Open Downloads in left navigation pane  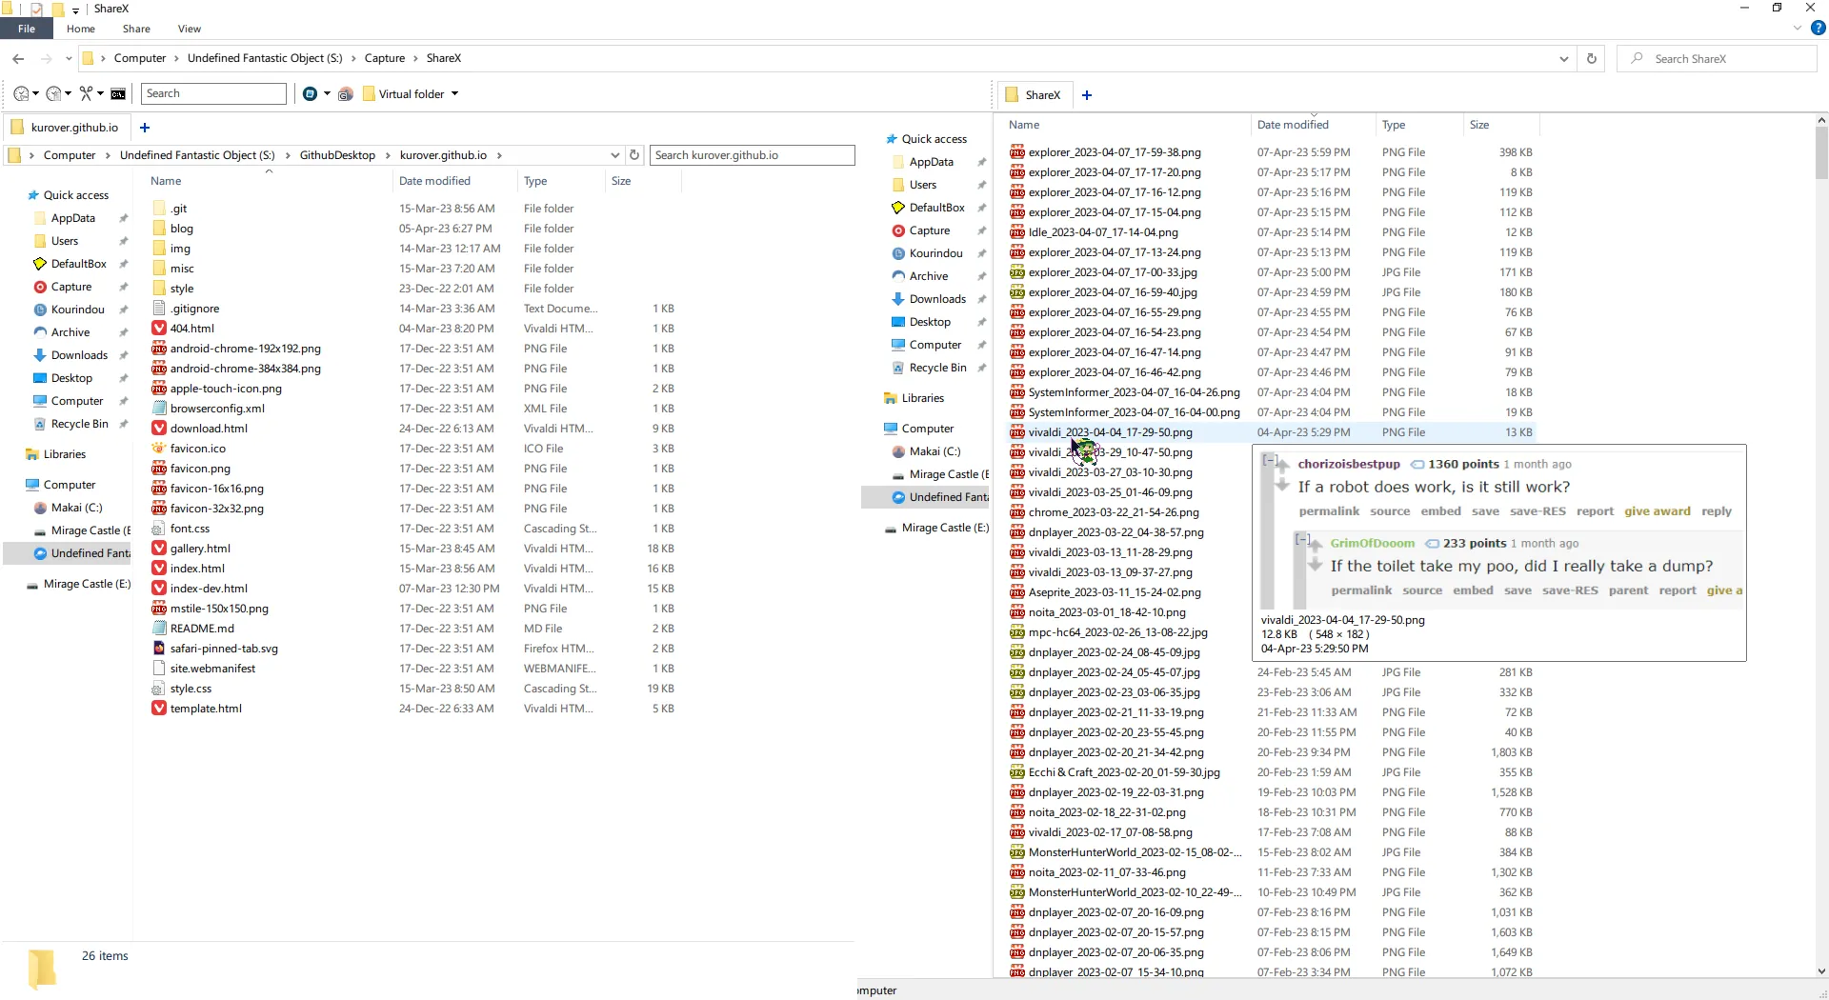79,355
